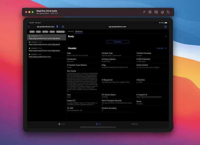Click the Server header field
The image size is (200, 145).
point(152,103)
